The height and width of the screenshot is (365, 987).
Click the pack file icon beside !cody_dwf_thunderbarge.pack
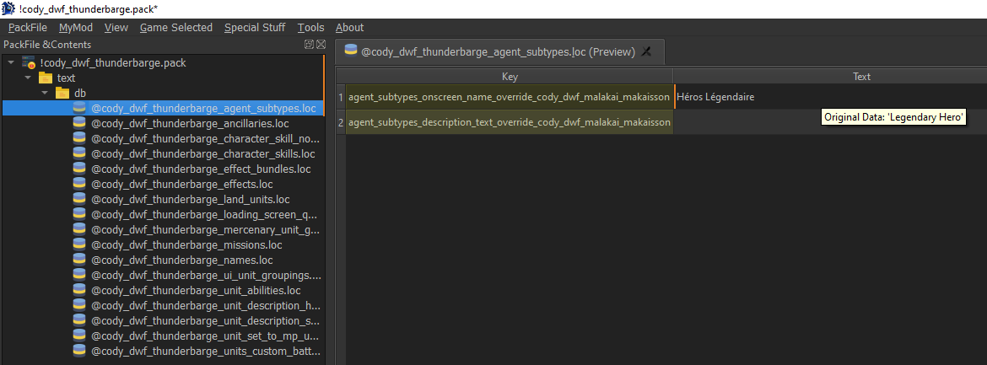click(29, 63)
